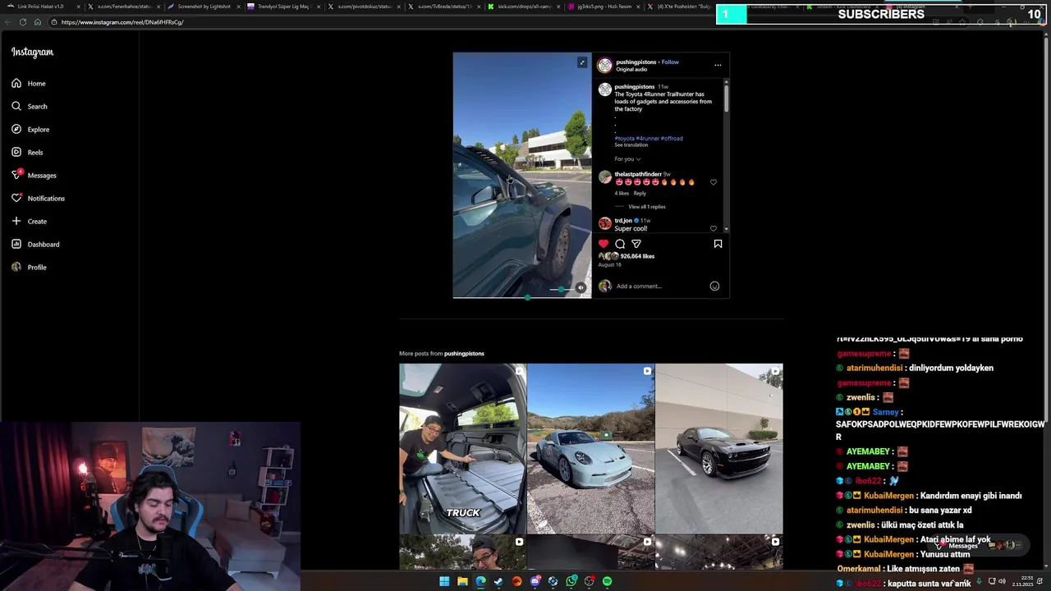Open the light blue Porsche reel thumbnail
This screenshot has width=1051, height=591.
[591, 448]
